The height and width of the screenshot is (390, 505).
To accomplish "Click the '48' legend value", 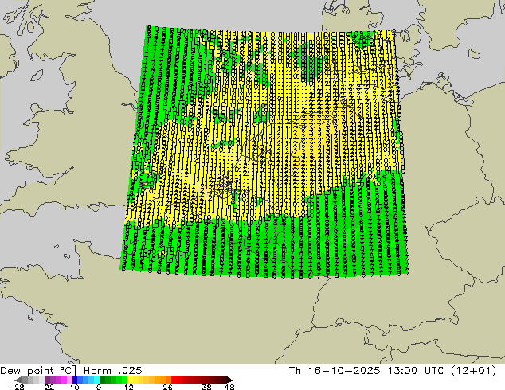I will click(229, 387).
